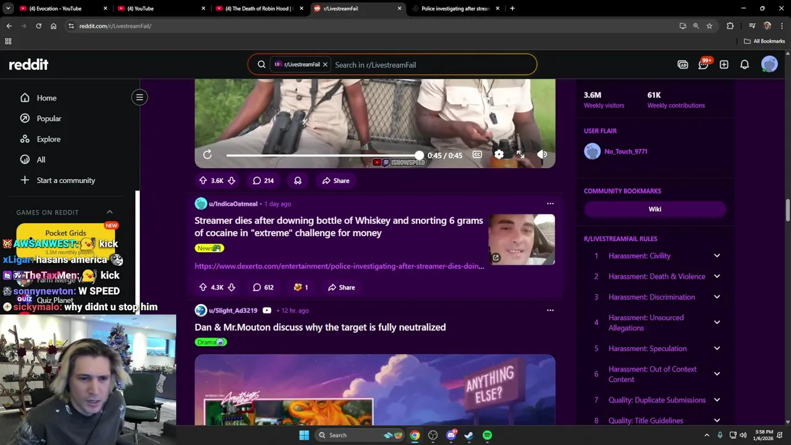Viewport: 791px width, 445px height.
Task: Focus the Search in r/LivestreamFail field
Action: point(433,64)
